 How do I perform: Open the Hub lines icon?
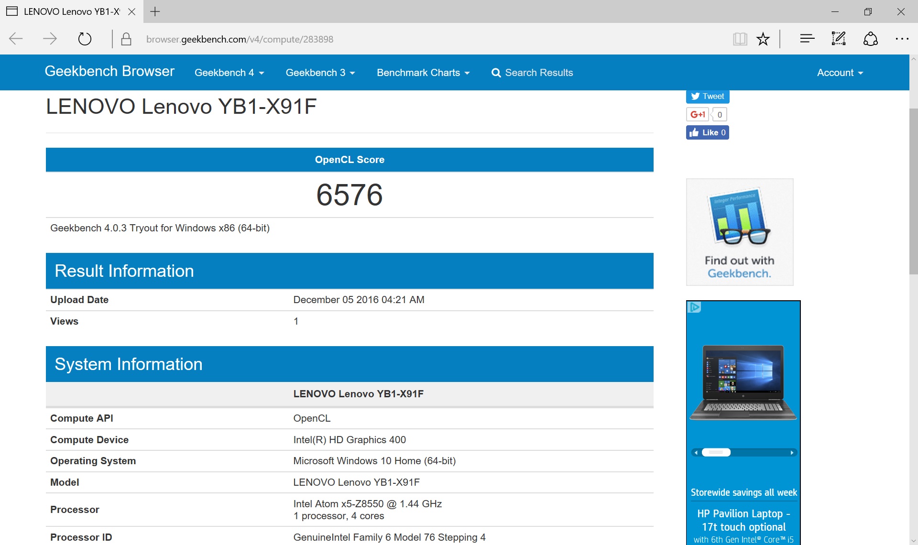coord(807,39)
